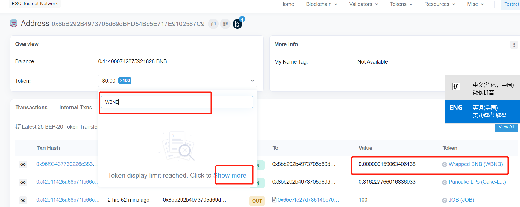This screenshot has width=520, height=207.
Task: Open the 0x42e11425a68c71fc66c hash in Pancake LPs row
Action: [67, 182]
